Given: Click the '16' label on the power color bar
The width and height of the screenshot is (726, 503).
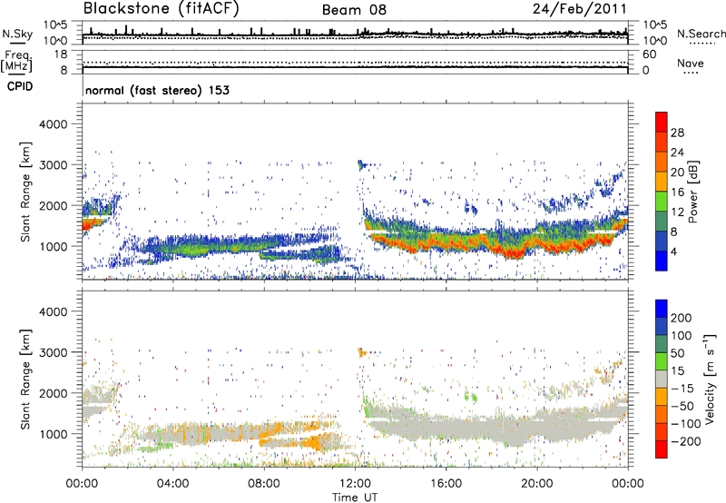Looking at the screenshot, I should click(x=677, y=192).
